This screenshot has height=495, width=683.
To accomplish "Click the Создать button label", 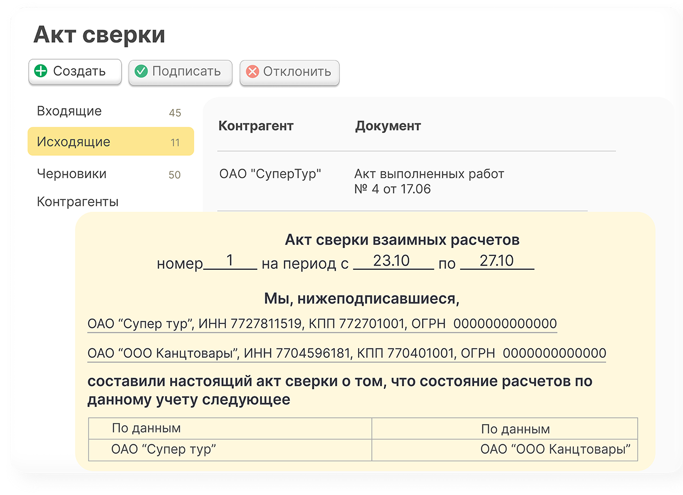I will 80,71.
